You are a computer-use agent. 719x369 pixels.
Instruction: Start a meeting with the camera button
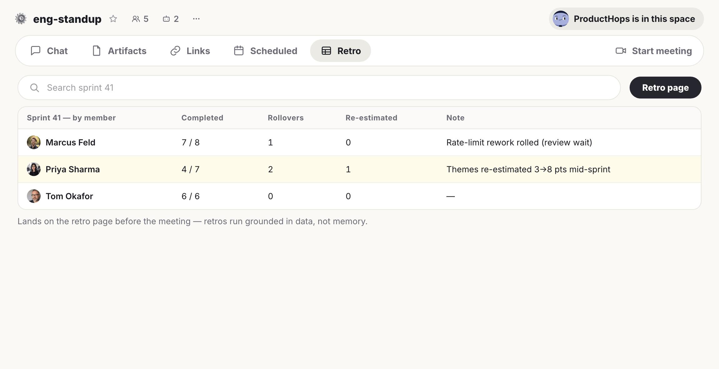pyautogui.click(x=654, y=51)
